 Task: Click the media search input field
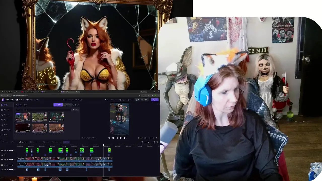[48, 110]
